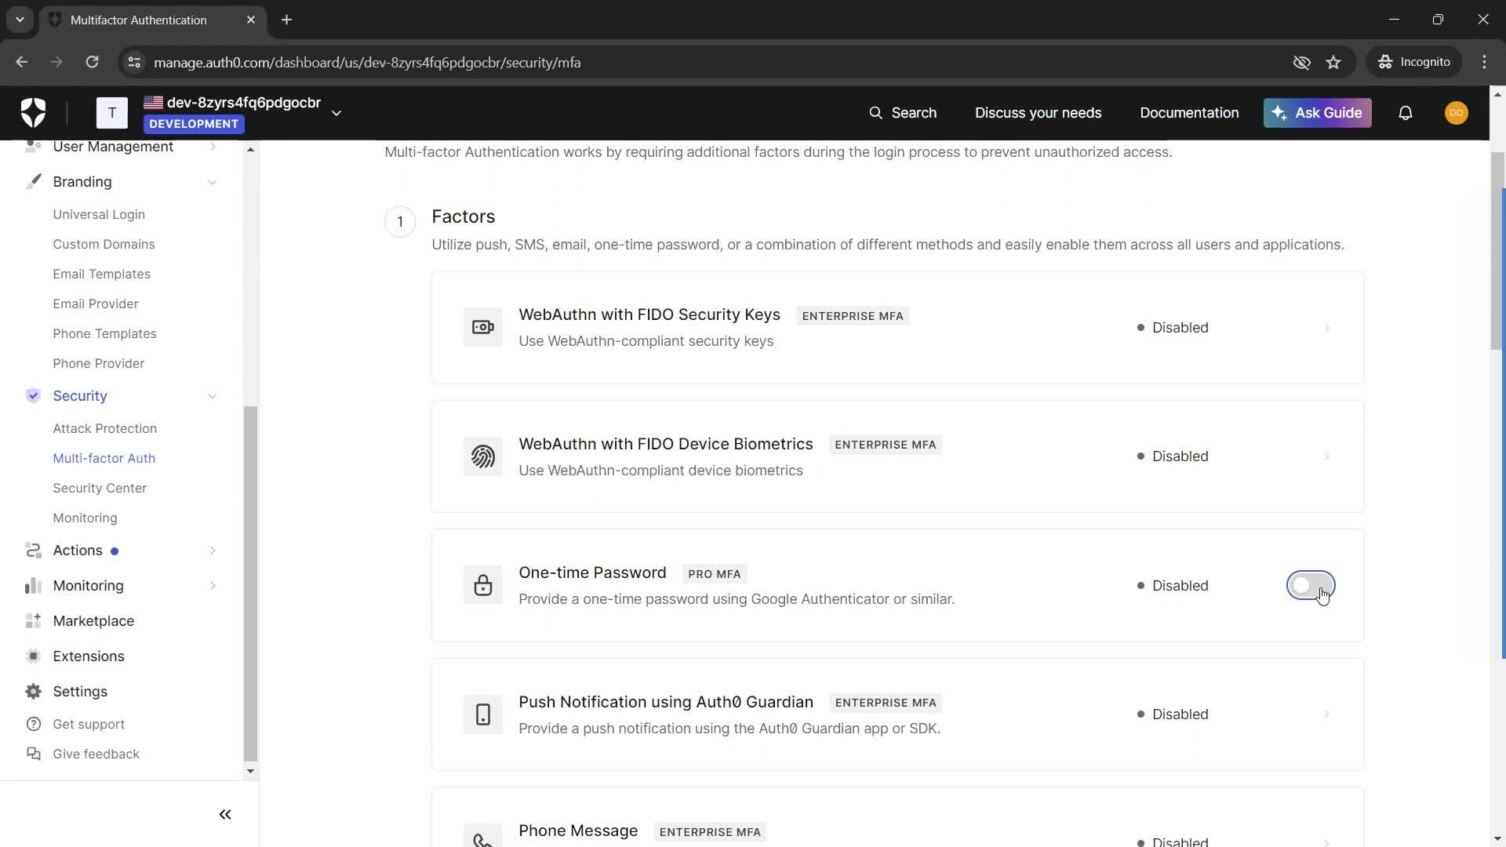Click the Marketplace grid icon
The image size is (1506, 847).
tap(33, 621)
